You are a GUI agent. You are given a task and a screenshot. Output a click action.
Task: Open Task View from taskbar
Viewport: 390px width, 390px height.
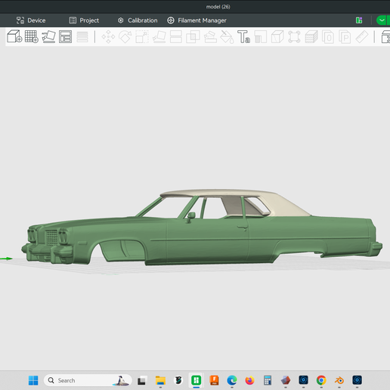pos(142,380)
